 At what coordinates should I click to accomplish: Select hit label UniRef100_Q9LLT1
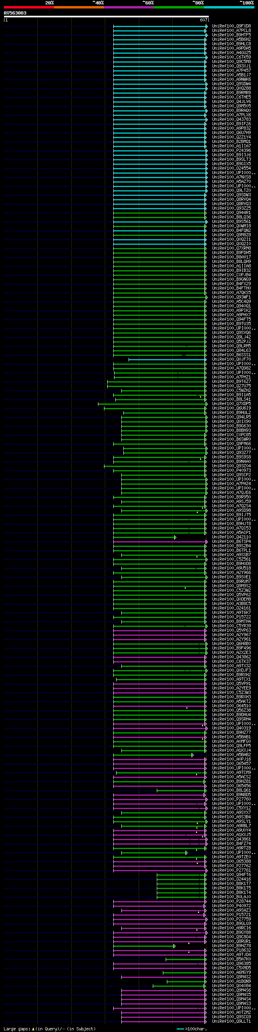(x=231, y=1021)
